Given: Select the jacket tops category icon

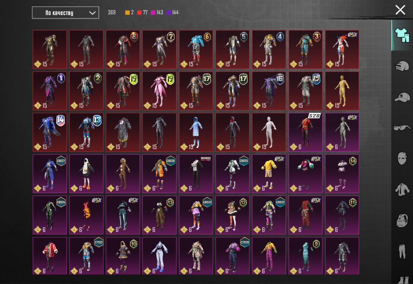Looking at the screenshot, I should coord(402,189).
